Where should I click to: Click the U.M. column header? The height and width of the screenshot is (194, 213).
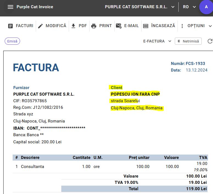point(98,158)
